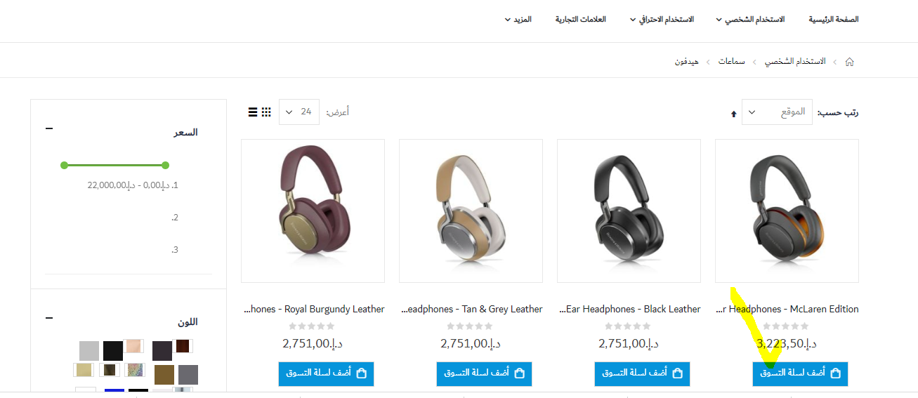Open الاستخدام الشخصي navigation menu
The width and height of the screenshot is (918, 398).
(x=750, y=19)
